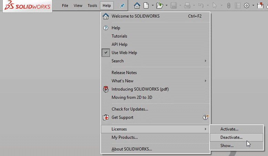Choose Check for Updates... entry

[155, 109]
